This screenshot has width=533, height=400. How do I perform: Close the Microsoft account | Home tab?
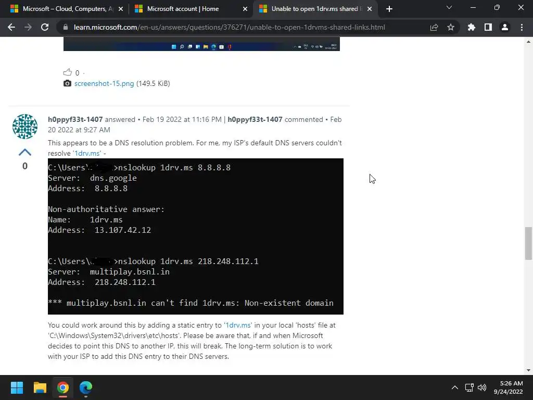pyautogui.click(x=245, y=9)
